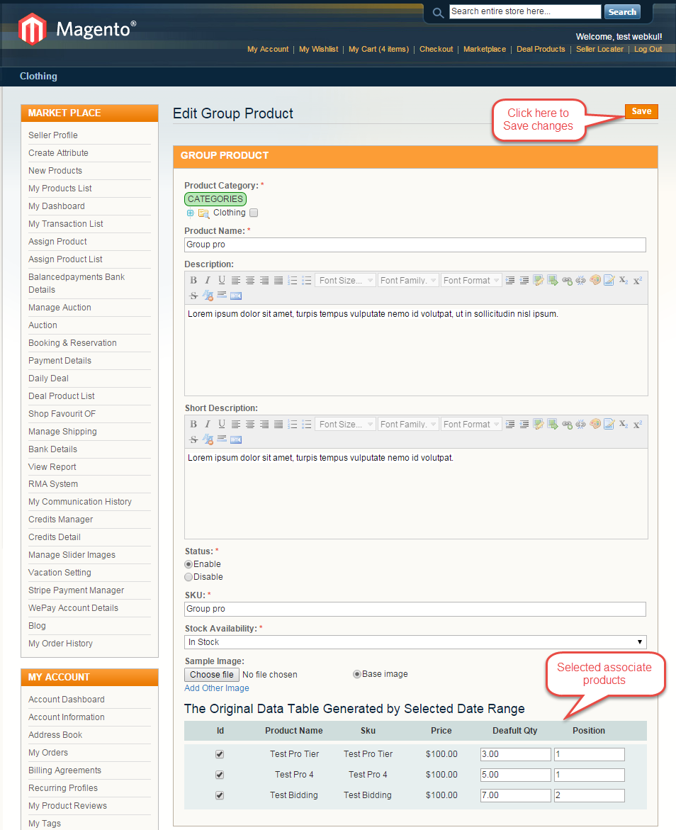Screen dimensions: 676x830
Task: Click Default Qty field for Test Bidding
Action: tap(516, 795)
